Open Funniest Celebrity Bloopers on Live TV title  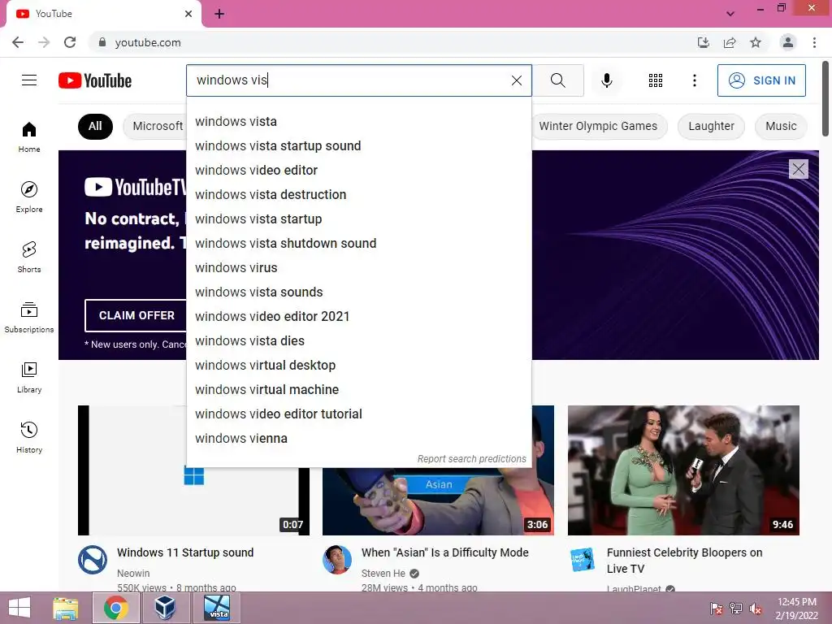point(684,561)
